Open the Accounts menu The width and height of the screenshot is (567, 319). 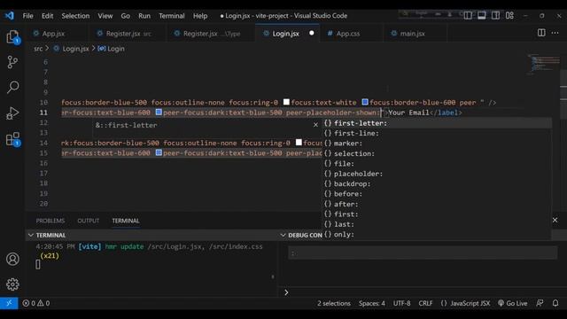[x=12, y=259]
